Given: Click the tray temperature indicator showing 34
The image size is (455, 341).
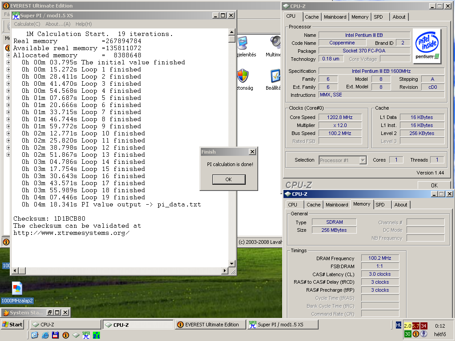Looking at the screenshot, I should [x=423, y=326].
